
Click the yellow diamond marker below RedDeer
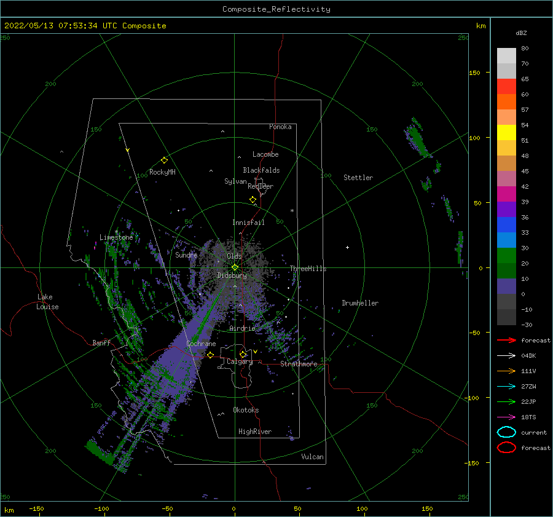click(253, 200)
